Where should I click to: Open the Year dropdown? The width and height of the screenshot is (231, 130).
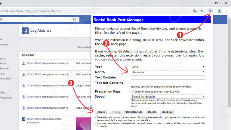click(x=168, y=67)
